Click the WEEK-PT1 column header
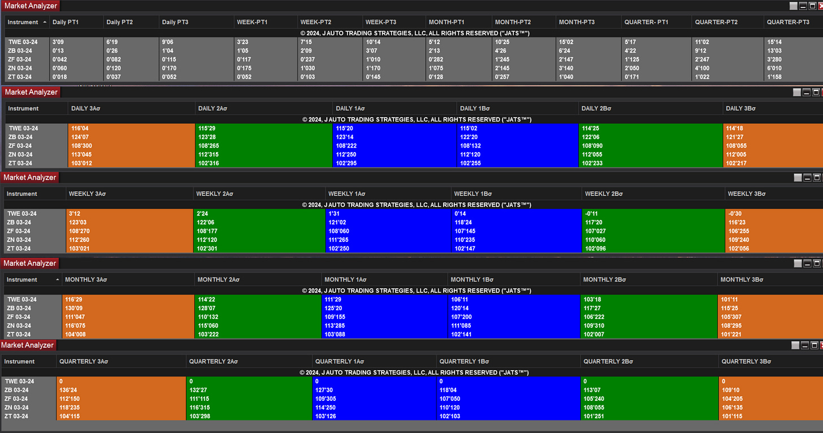This screenshot has width=823, height=433. click(266, 22)
